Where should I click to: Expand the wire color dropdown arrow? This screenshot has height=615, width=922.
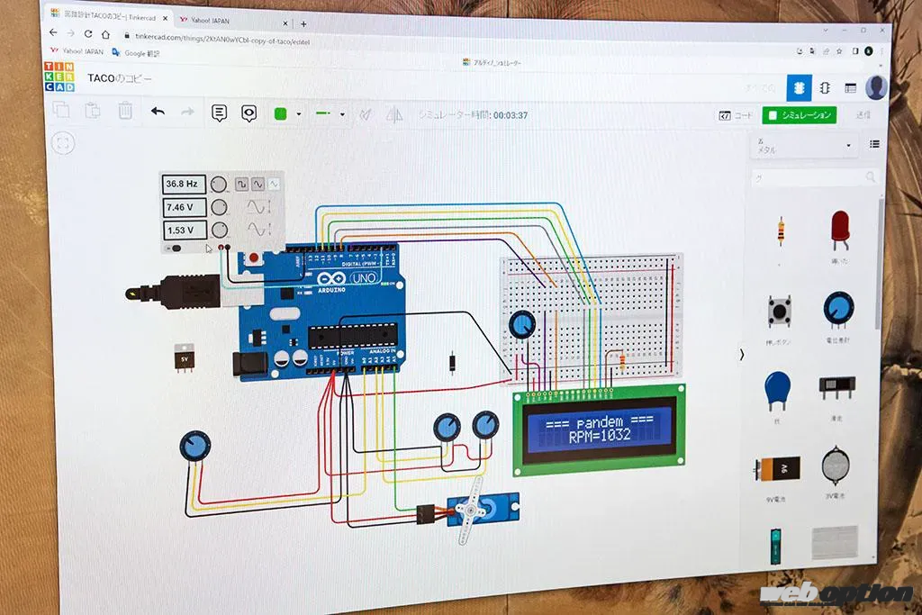tap(298, 114)
